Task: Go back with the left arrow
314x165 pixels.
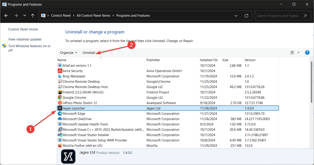Action: [6, 16]
